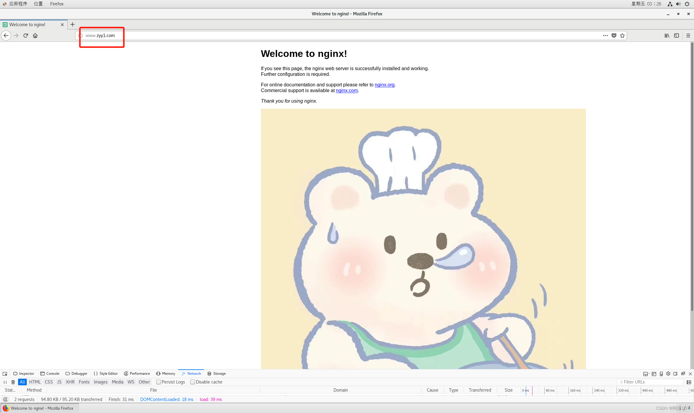This screenshot has height=413, width=694.
Task: Filter requests by All
Action: tap(22, 382)
